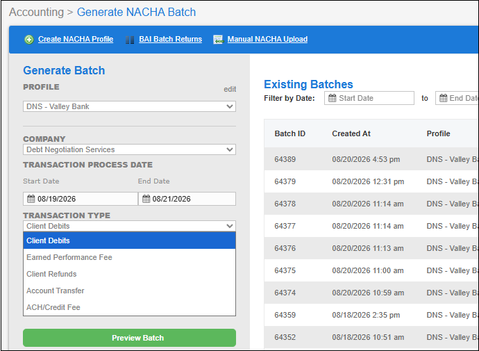
Task: Open Manual NACHA Upload link
Action: (x=267, y=39)
